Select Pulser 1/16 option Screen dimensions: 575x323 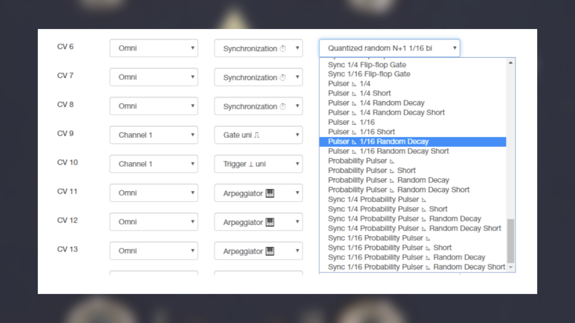click(x=412, y=122)
